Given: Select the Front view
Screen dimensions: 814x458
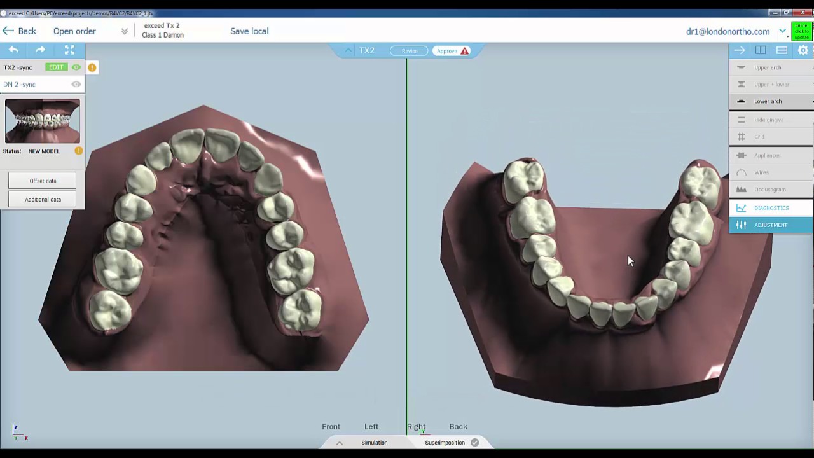Looking at the screenshot, I should pos(331,427).
